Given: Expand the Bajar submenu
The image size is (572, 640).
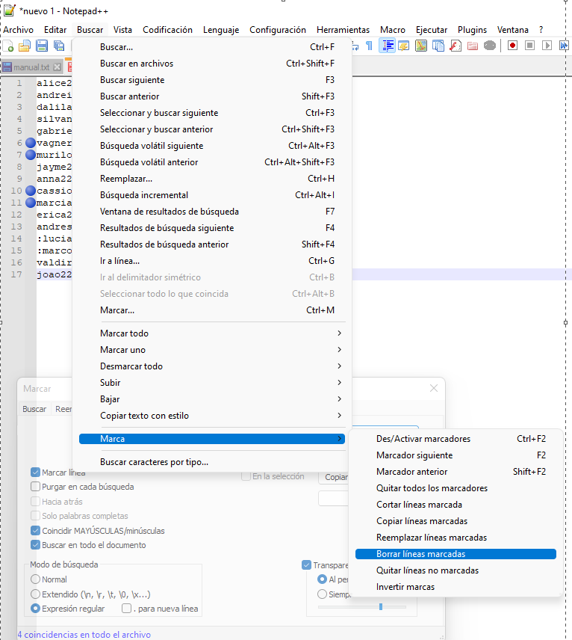Looking at the screenshot, I should pyautogui.click(x=212, y=399).
